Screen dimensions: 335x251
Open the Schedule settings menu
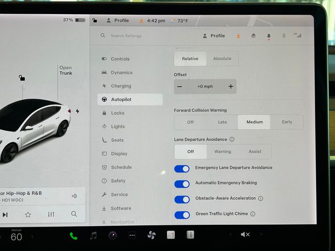(x=117, y=167)
